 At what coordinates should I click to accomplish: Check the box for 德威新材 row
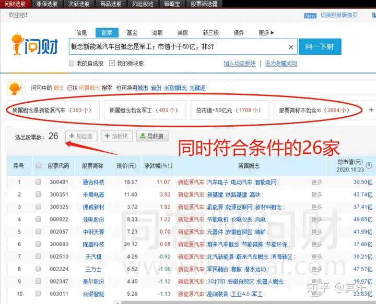(x=38, y=206)
